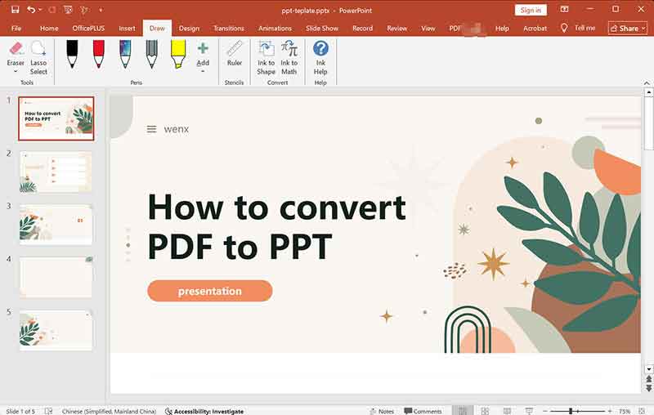The image size is (654, 415).
Task: Click the orange 'presentation' button on slide
Action: click(x=210, y=291)
